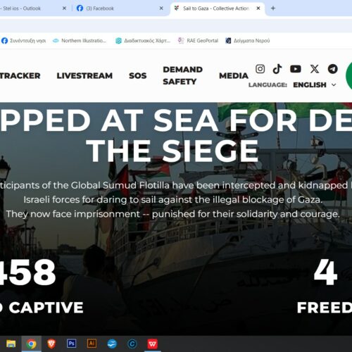
Task: Open a new browser tab
Action: (x=273, y=8)
